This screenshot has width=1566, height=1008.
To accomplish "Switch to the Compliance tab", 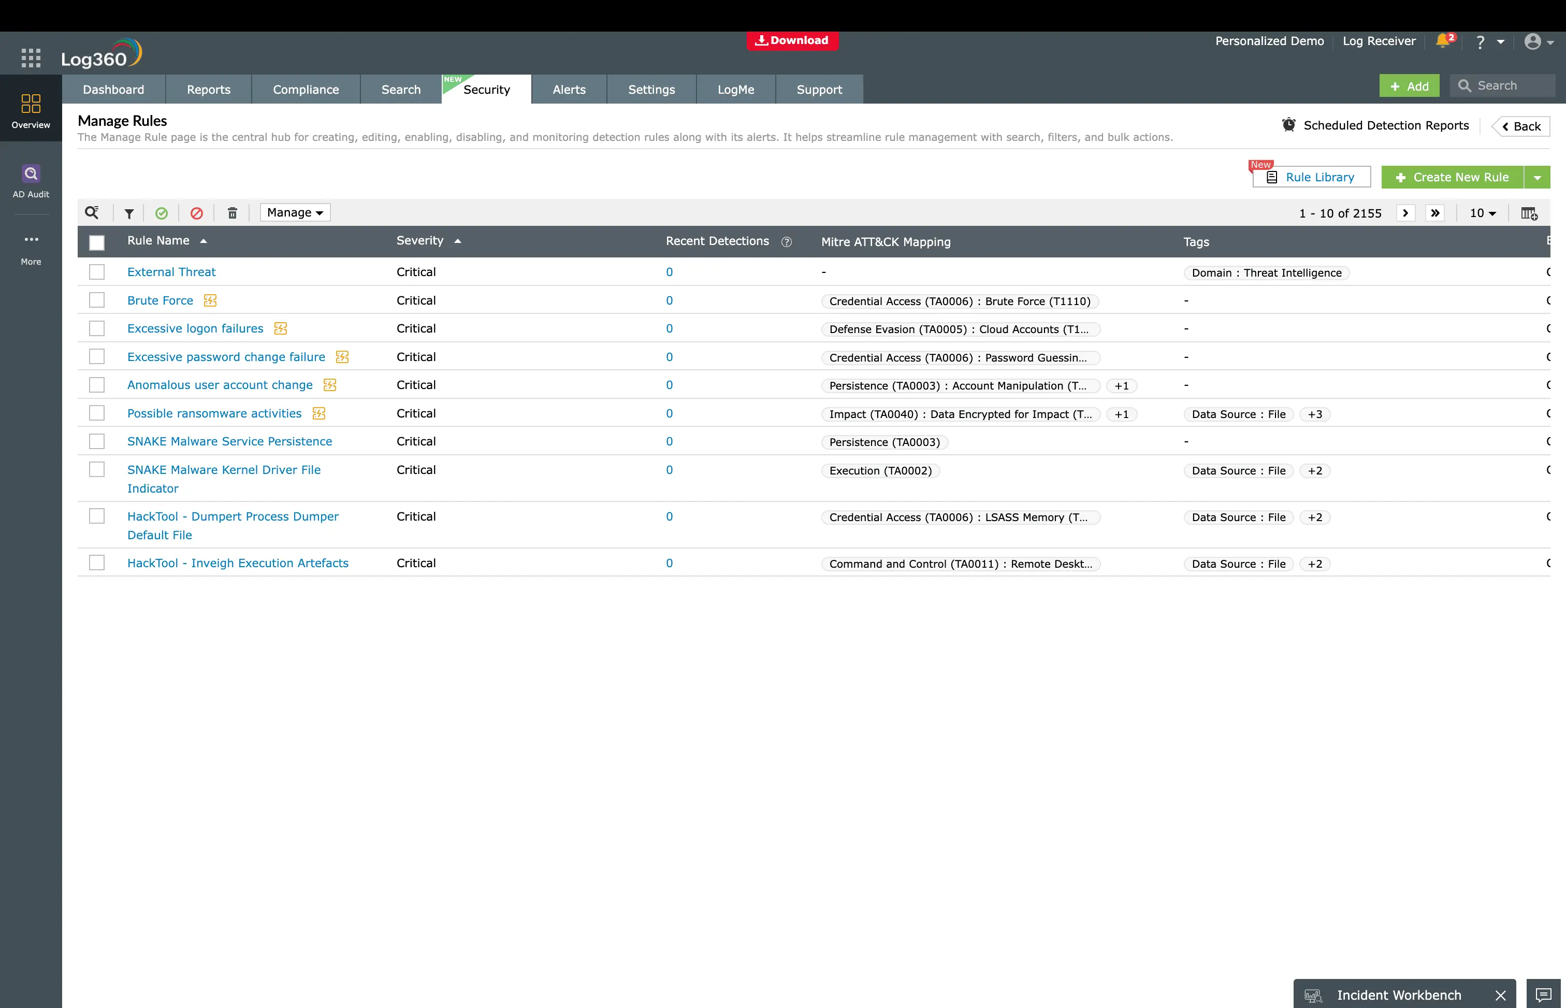I will pos(306,90).
